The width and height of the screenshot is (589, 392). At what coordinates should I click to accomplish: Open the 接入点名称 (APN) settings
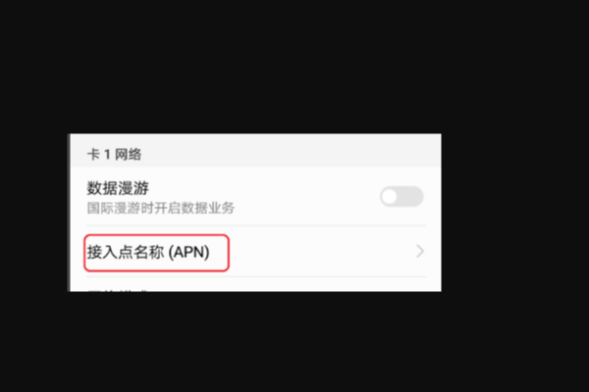coord(256,251)
